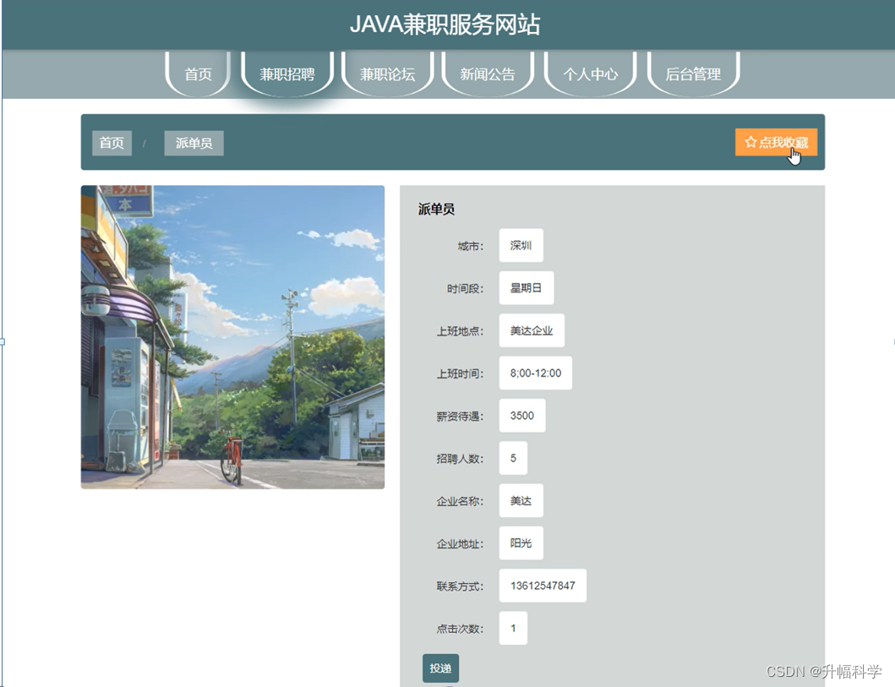Click the 点我收藏 favorite button

point(776,141)
